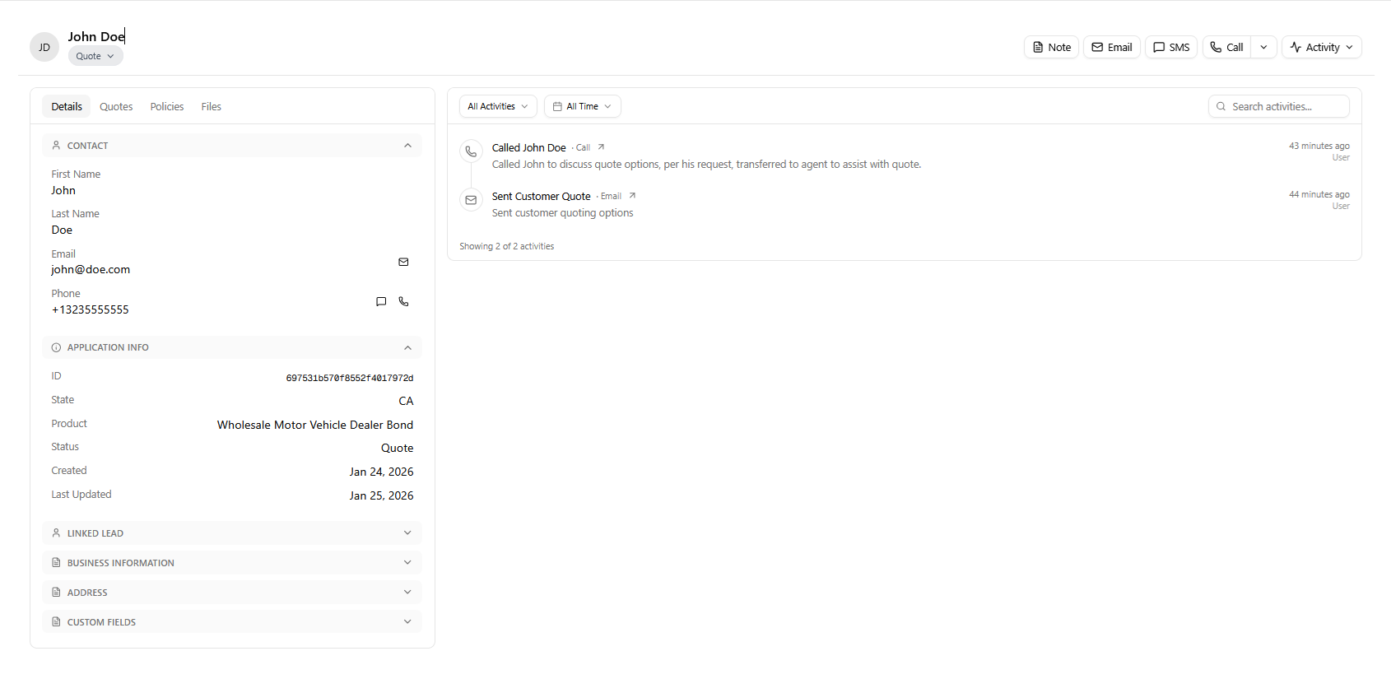Open the All Activities filter dropdown
The width and height of the screenshot is (1391, 679).
(498, 106)
